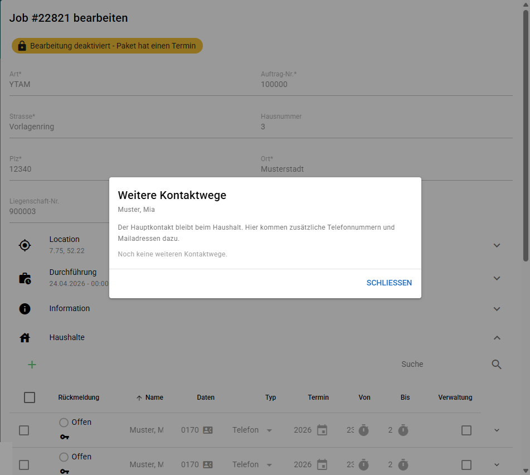Click the Haushalte house icon
The width and height of the screenshot is (530, 475).
coord(25,337)
